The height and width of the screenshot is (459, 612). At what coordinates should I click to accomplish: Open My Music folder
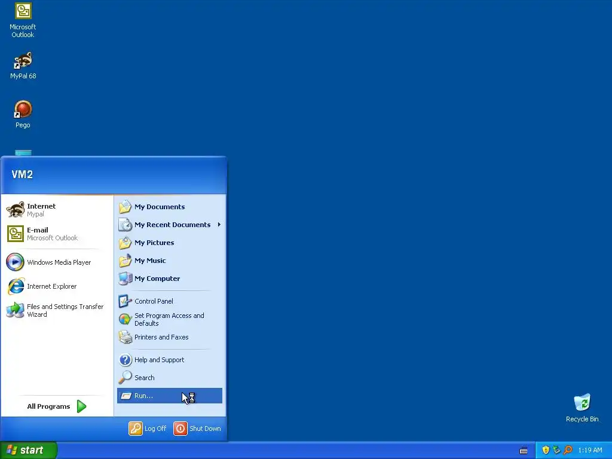169,261
